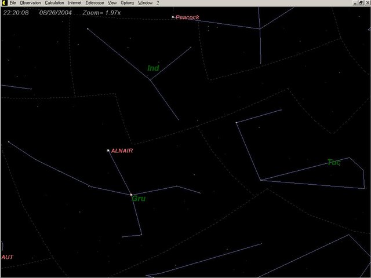Image resolution: width=371 pixels, height=278 pixels.
Task: Open the Internet menu
Action: tap(75, 3)
